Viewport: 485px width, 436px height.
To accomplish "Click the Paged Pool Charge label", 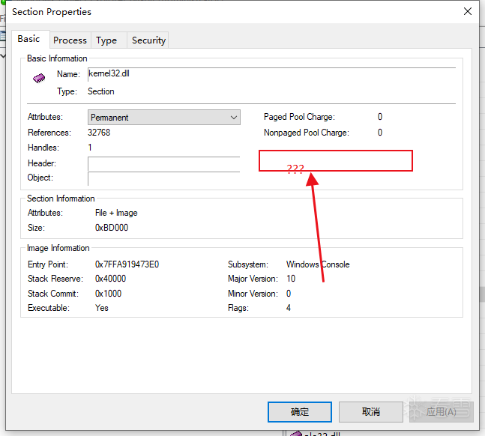I will click(299, 117).
